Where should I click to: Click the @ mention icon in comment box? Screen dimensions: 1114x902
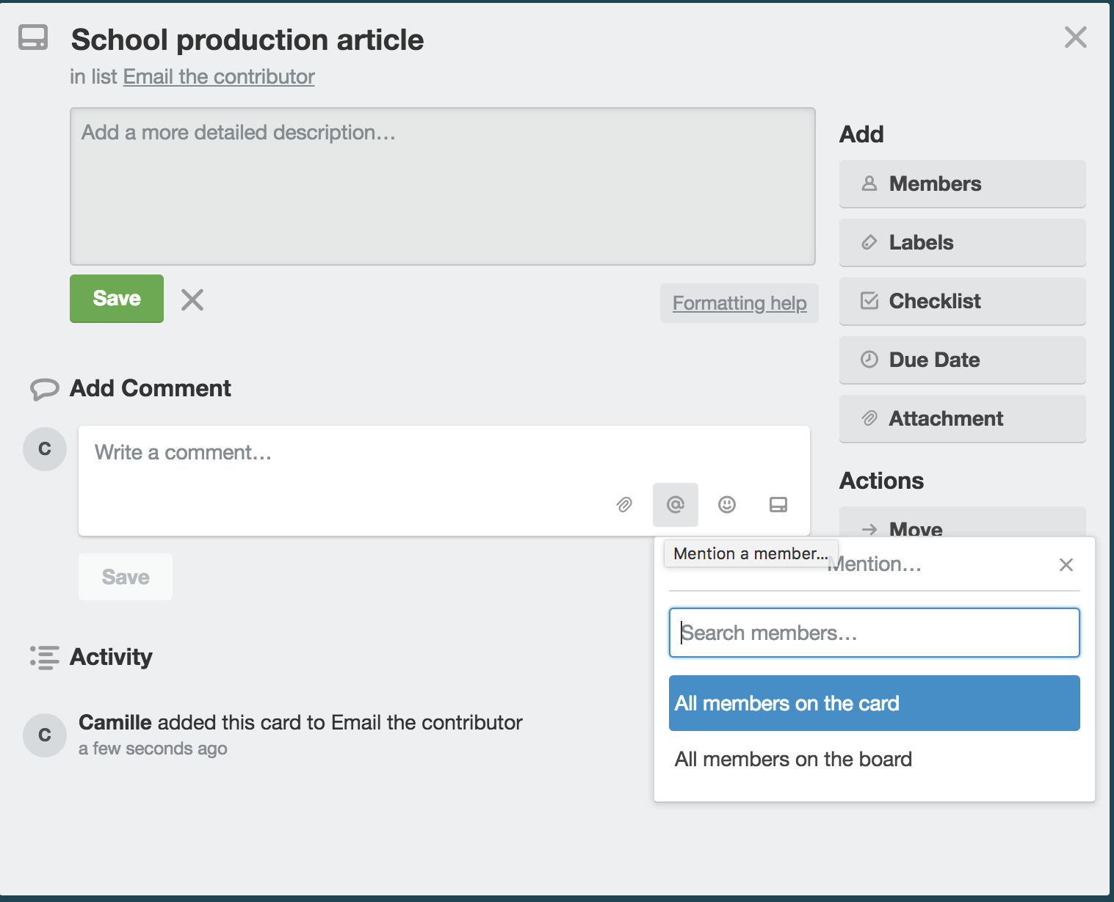pos(675,505)
